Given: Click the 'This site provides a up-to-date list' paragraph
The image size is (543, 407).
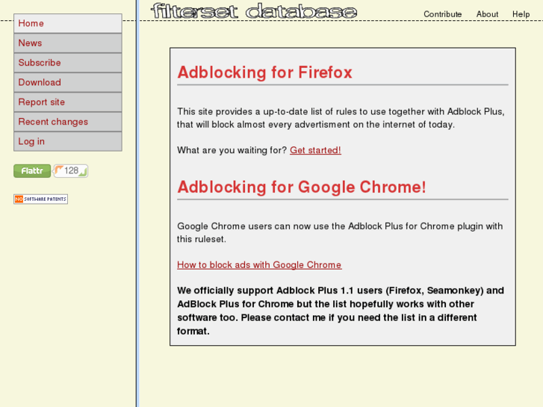Looking at the screenshot, I should tap(341, 118).
